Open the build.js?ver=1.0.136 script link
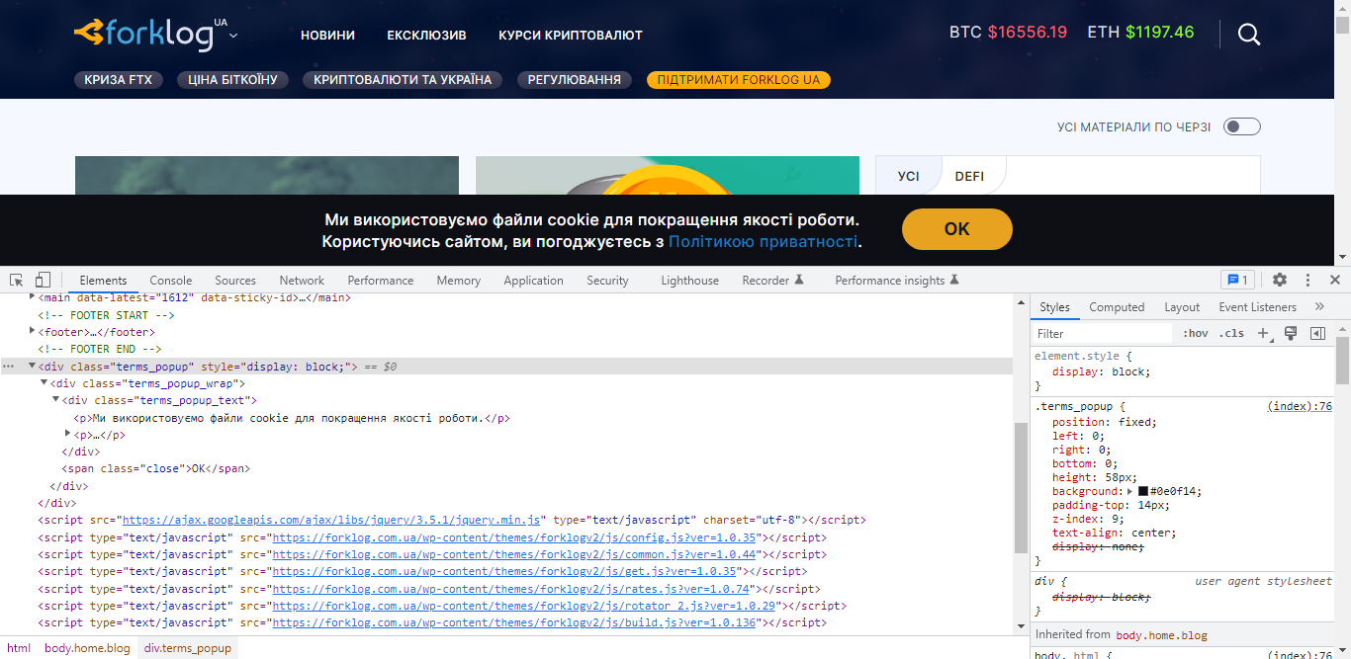 click(x=515, y=623)
